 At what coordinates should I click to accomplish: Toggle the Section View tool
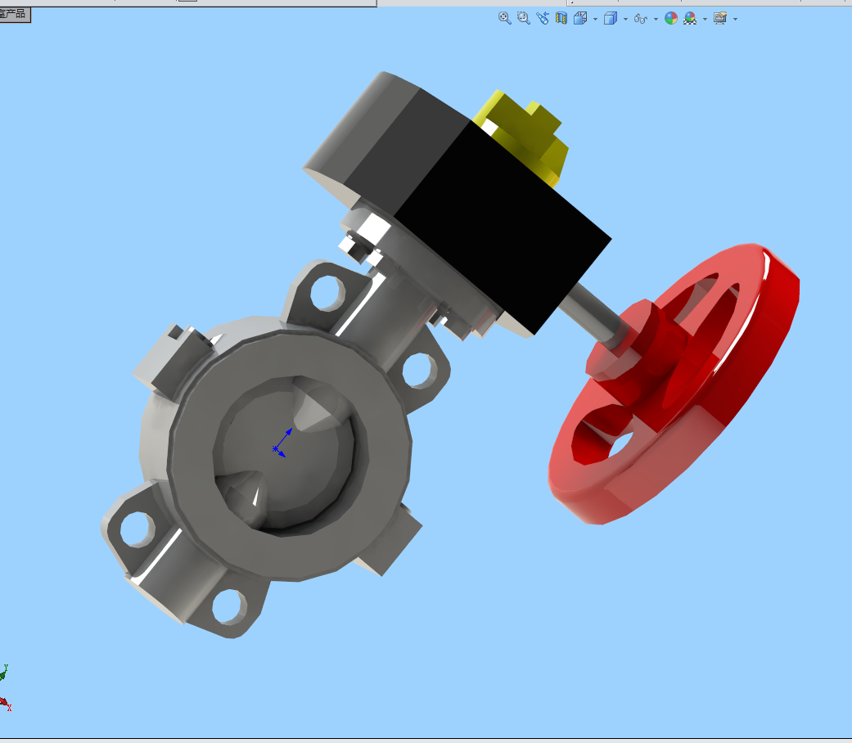click(561, 19)
